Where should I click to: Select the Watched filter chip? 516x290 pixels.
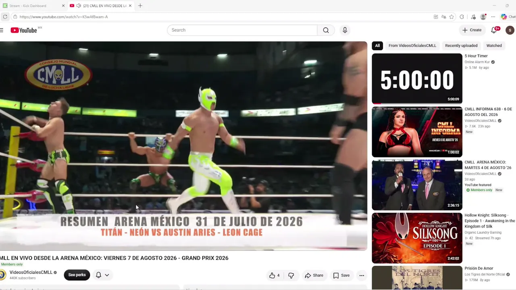(494, 46)
